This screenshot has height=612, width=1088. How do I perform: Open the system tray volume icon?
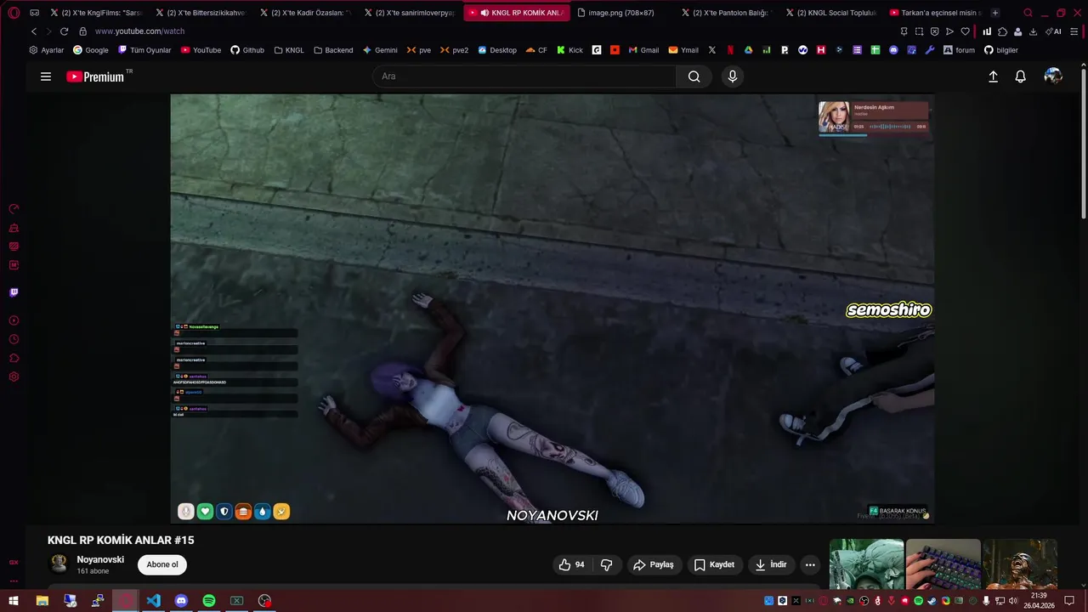pos(1013,601)
